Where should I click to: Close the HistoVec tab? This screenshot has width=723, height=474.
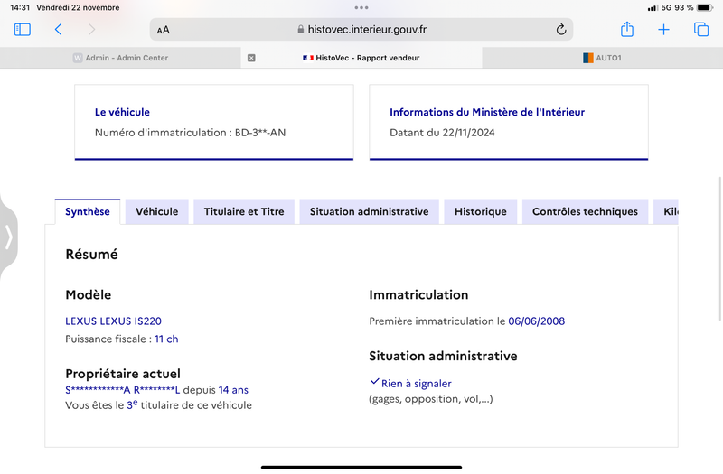pos(251,58)
